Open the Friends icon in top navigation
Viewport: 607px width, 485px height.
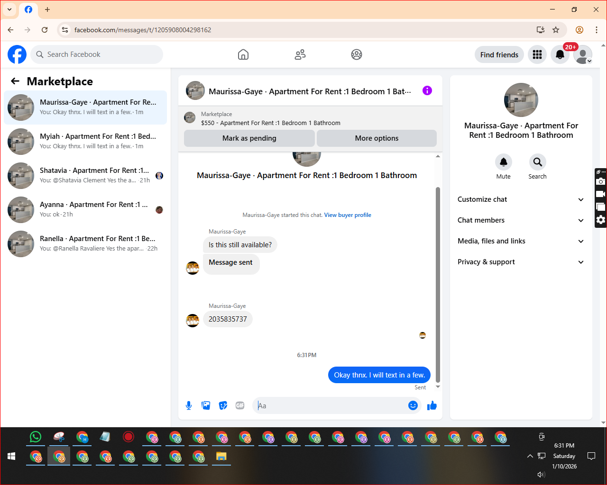pyautogui.click(x=300, y=54)
